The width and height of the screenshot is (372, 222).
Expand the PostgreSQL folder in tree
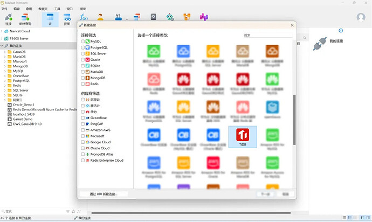[x=5, y=81]
